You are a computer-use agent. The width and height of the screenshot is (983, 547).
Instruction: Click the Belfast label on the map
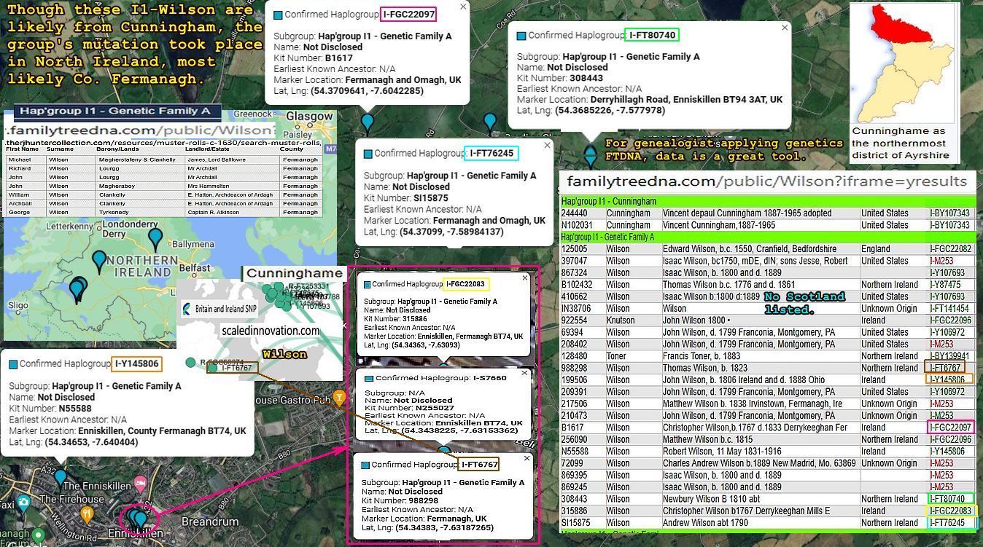tap(193, 268)
